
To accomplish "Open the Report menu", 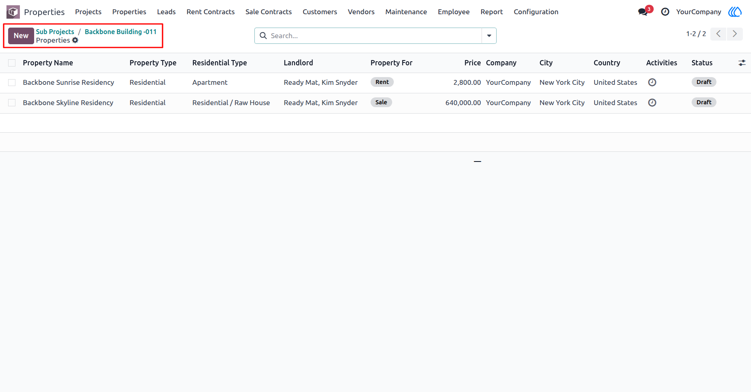I will (x=492, y=12).
